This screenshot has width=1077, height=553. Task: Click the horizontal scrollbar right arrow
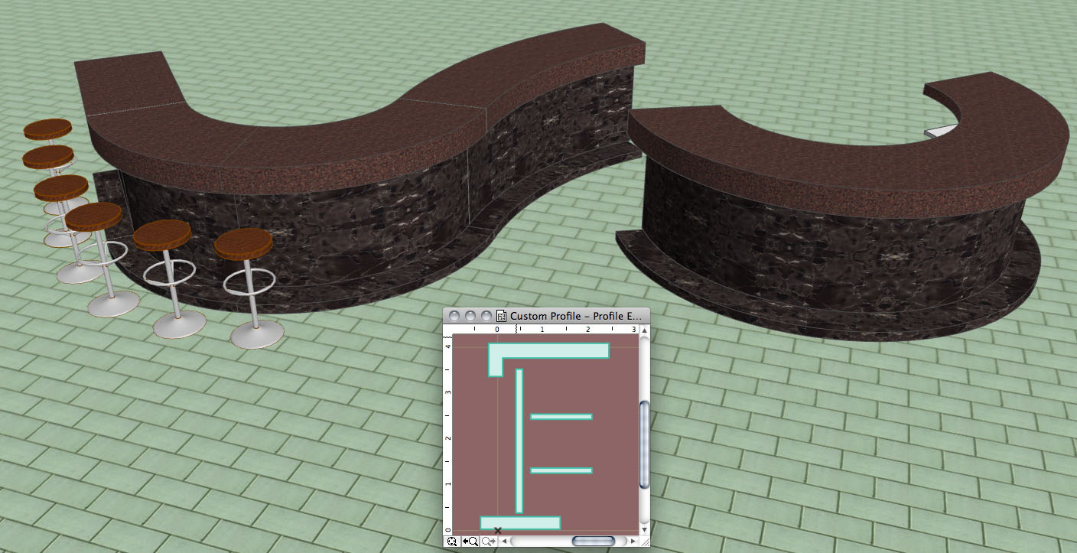[x=632, y=541]
